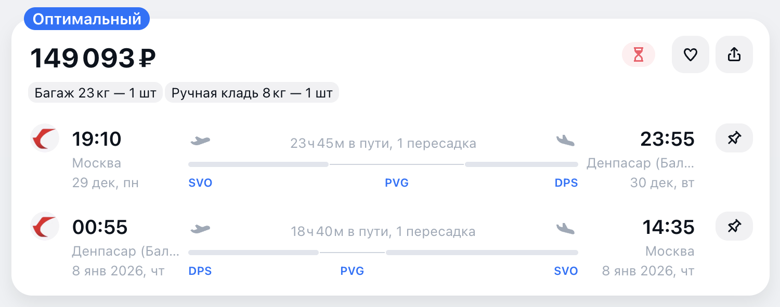Click the outbound route progress line

click(x=383, y=164)
